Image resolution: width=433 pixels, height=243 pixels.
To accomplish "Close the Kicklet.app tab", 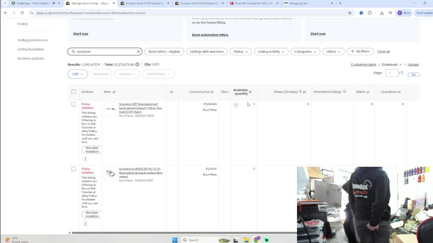I will click(x=59, y=3).
